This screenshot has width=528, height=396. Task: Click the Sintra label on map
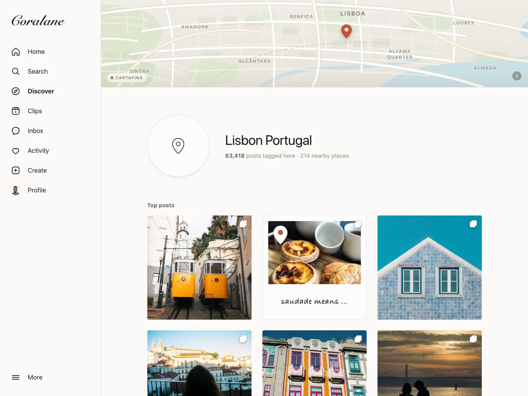139,71
